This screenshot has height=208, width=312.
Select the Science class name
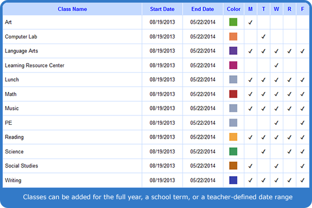[14, 151]
